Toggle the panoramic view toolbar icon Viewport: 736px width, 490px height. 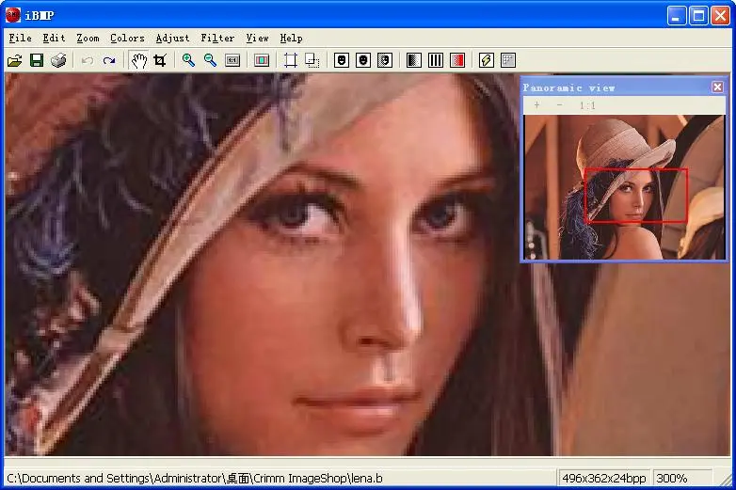[x=262, y=60]
